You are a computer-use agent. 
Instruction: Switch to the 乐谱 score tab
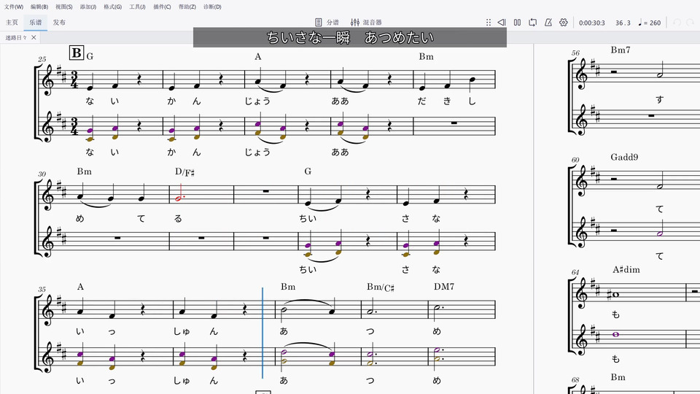pyautogui.click(x=36, y=23)
